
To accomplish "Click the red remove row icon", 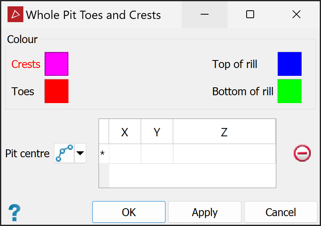I will [x=302, y=153].
